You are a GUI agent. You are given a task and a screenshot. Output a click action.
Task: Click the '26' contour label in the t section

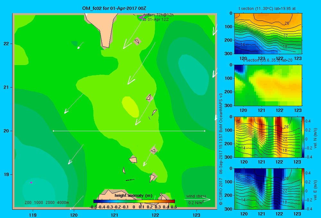tap(287, 23)
